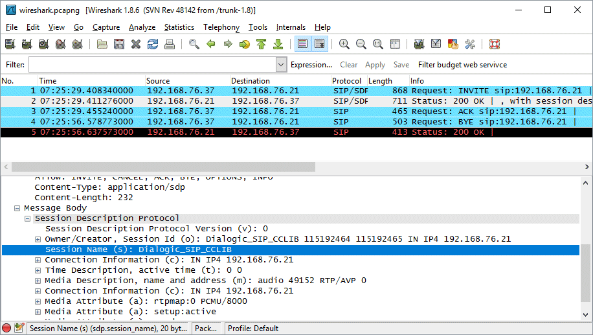Viewport: 593px width, 335px height.
Task: Open the Coloring Rules icon
Action: [x=453, y=44]
